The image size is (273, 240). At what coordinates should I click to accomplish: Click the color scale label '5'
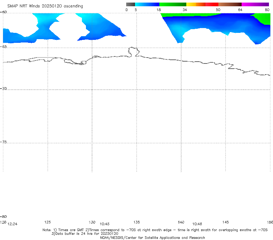pyautogui.click(x=136, y=10)
